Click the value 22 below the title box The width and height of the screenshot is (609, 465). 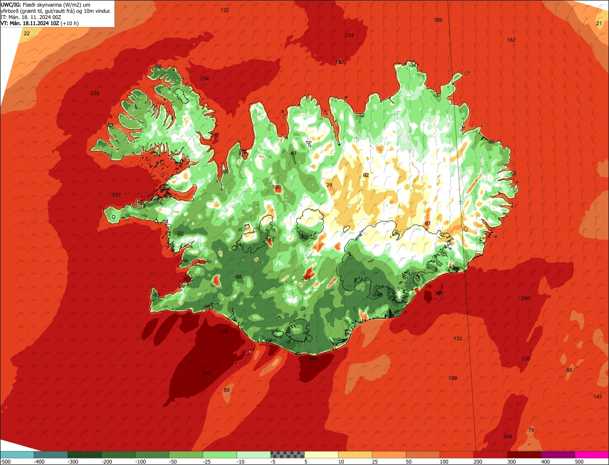pos(27,33)
